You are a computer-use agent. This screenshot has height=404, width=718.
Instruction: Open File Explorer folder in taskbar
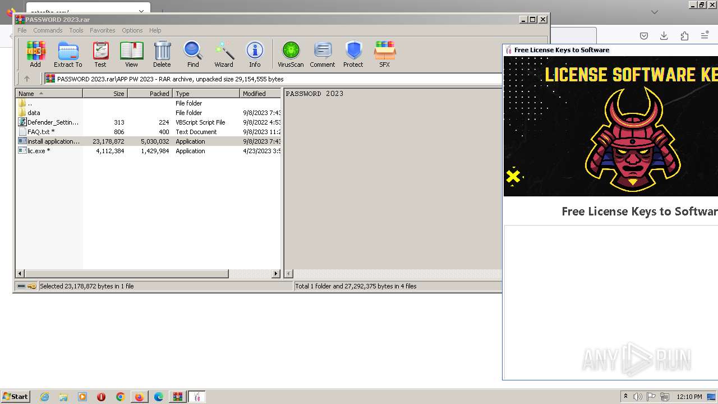[x=63, y=397]
